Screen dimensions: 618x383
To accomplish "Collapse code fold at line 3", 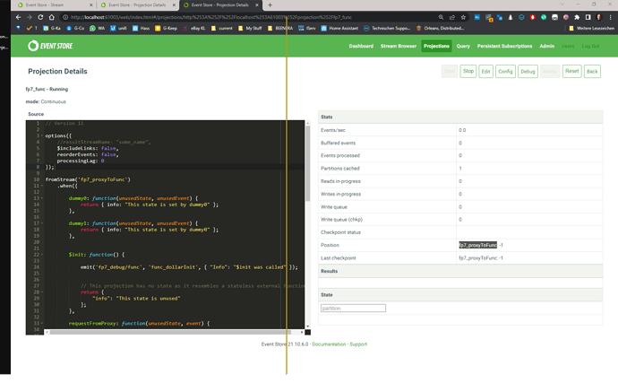I will point(42,135).
